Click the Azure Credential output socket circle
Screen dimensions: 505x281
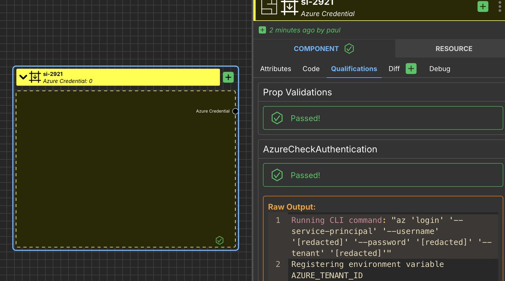(235, 111)
